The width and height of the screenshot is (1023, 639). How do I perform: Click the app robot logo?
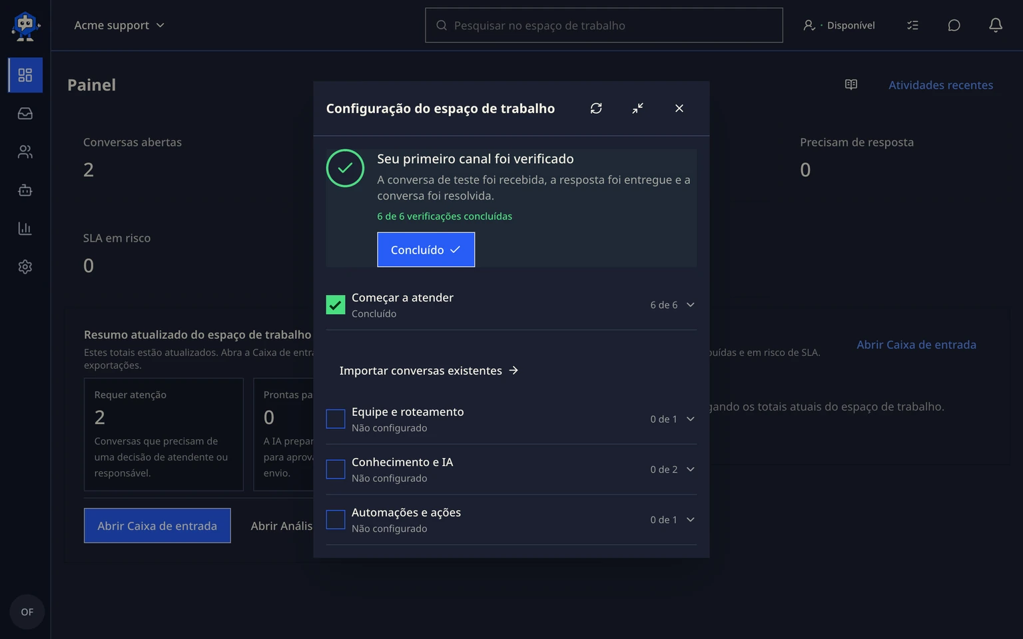point(25,27)
